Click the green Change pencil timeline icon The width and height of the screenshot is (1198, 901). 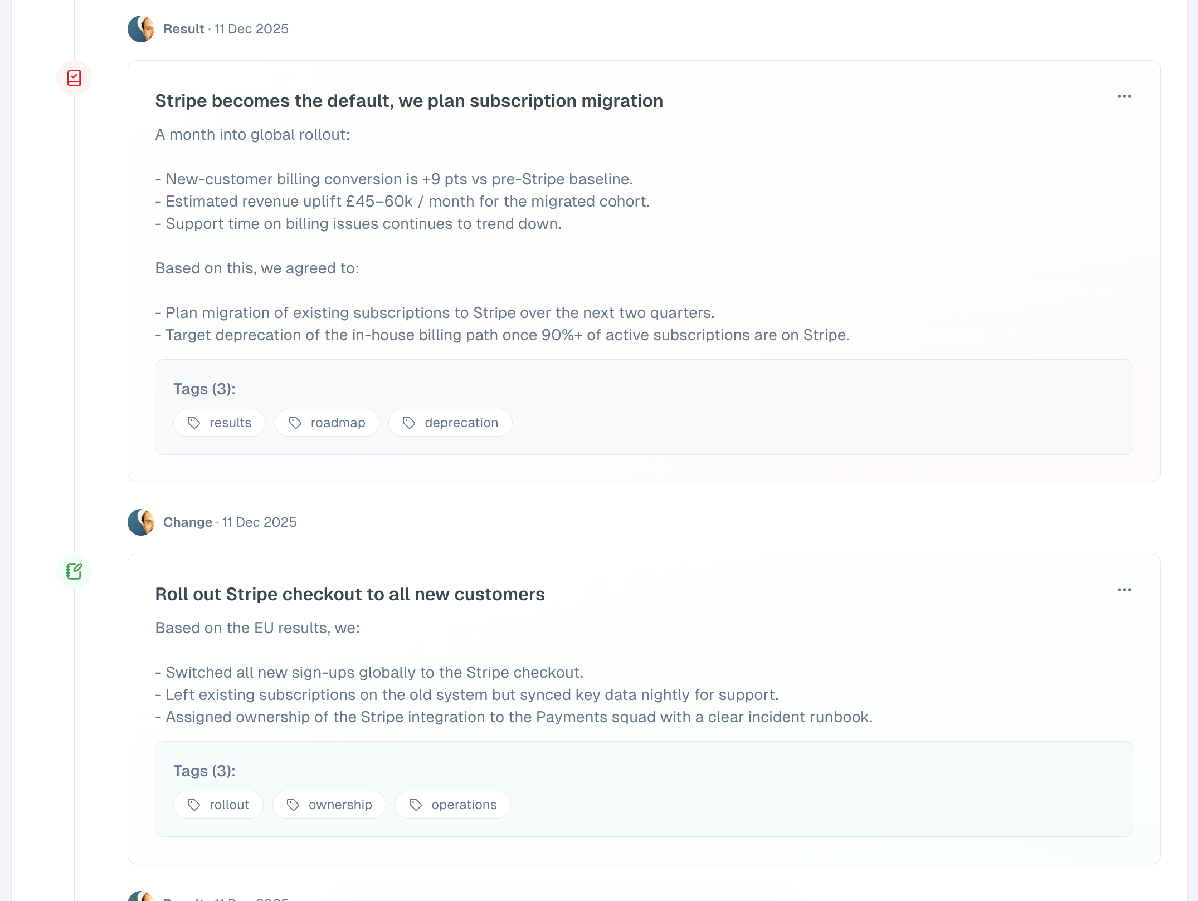(74, 571)
